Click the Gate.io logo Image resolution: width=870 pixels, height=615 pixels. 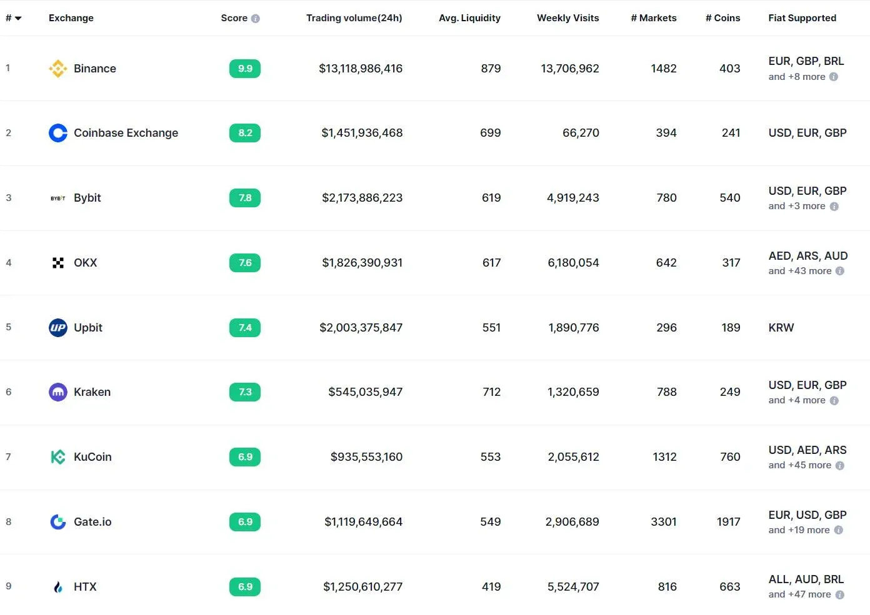[57, 522]
